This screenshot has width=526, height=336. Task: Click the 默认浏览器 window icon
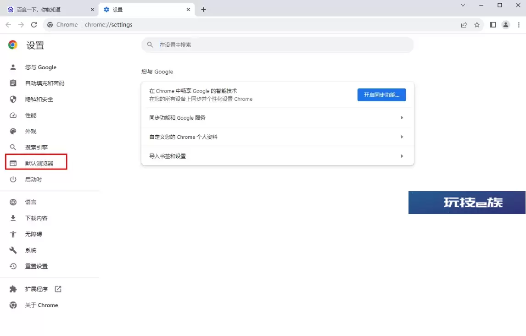(x=13, y=163)
